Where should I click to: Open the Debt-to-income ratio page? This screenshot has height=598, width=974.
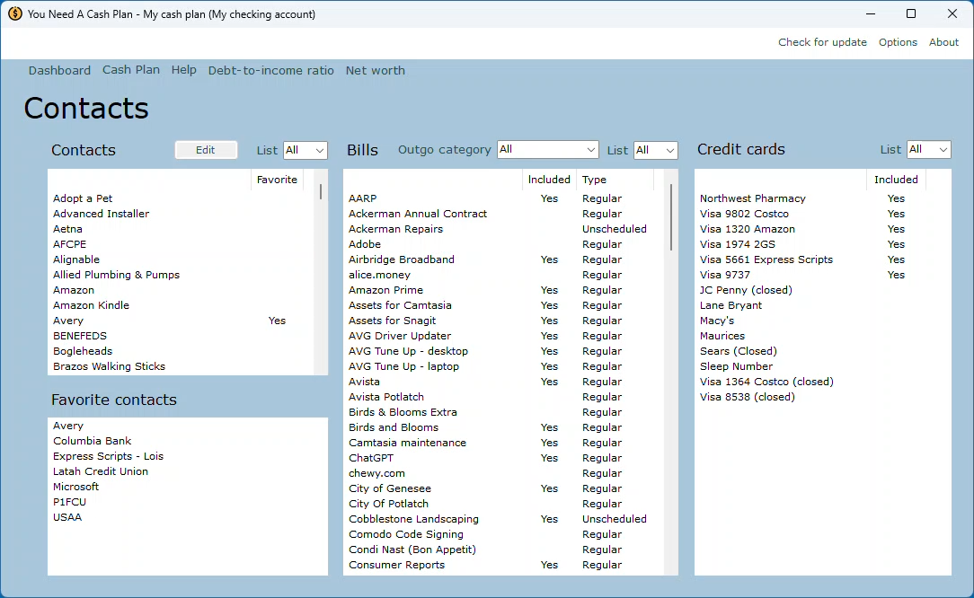click(x=270, y=71)
